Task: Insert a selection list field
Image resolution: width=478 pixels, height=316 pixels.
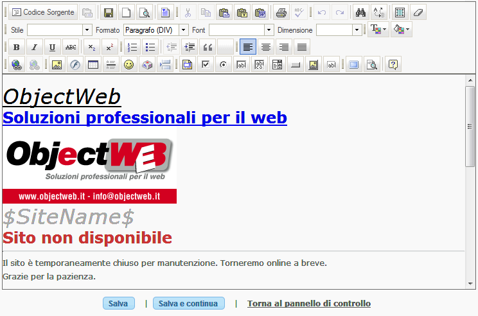Action: (x=278, y=64)
